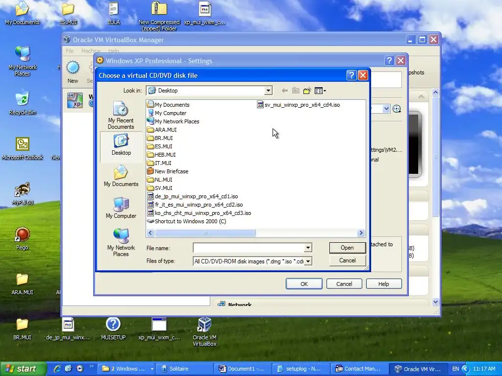502x376 pixels.
Task: Cancel the file chooser dialog
Action: pos(348,260)
